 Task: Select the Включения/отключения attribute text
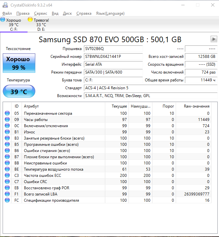point(46,126)
